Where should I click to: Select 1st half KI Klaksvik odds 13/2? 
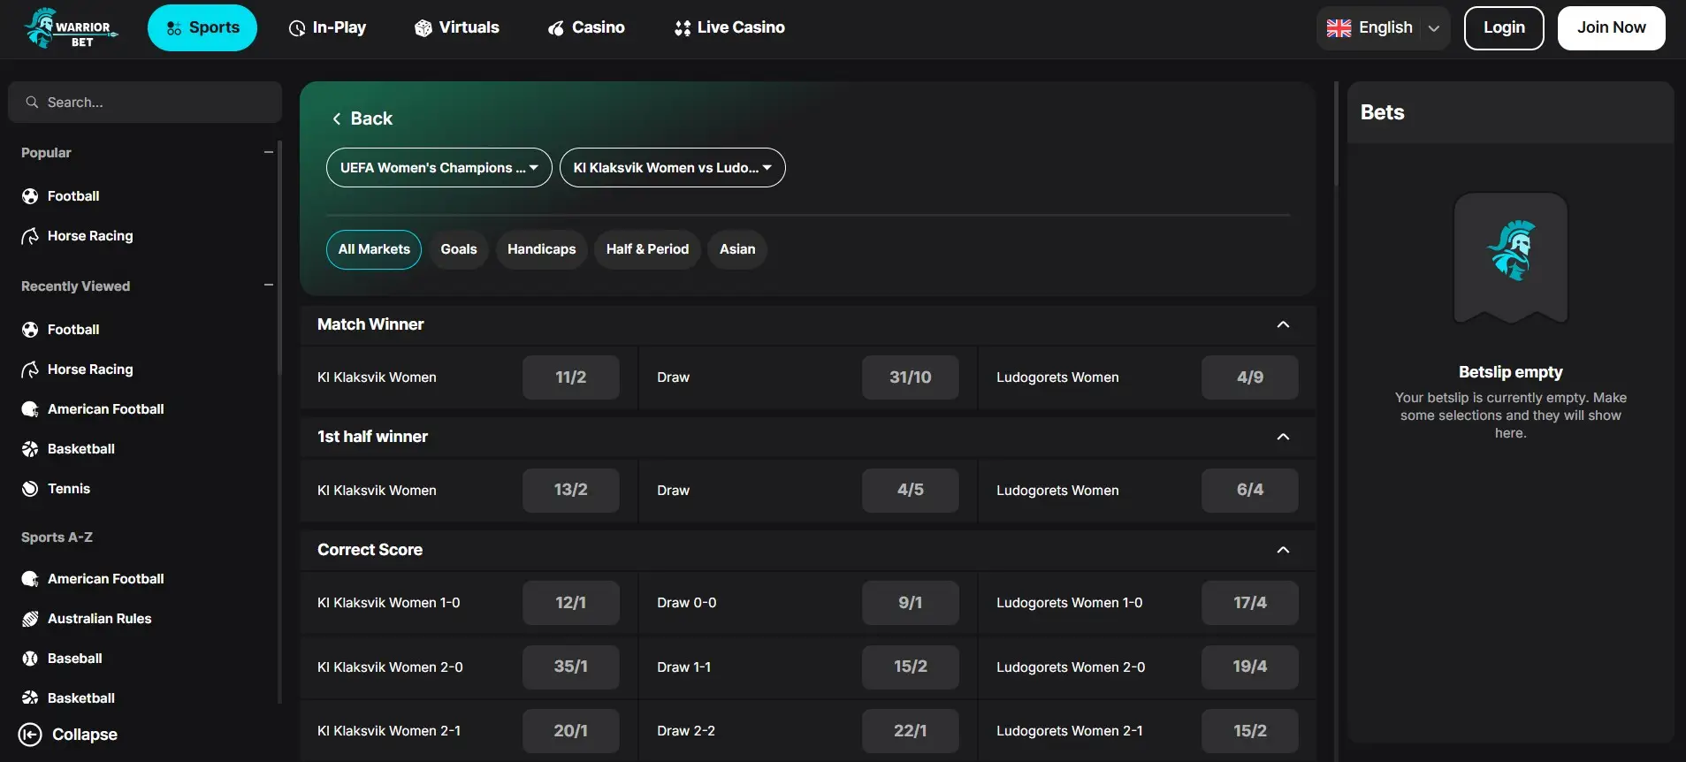click(x=571, y=491)
